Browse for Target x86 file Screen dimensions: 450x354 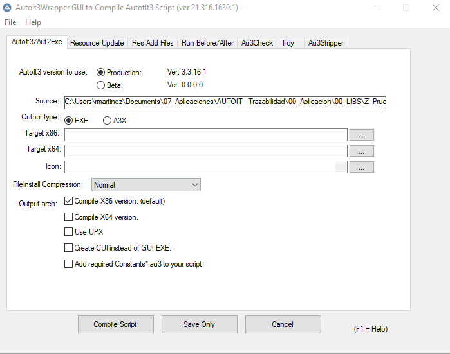click(362, 135)
